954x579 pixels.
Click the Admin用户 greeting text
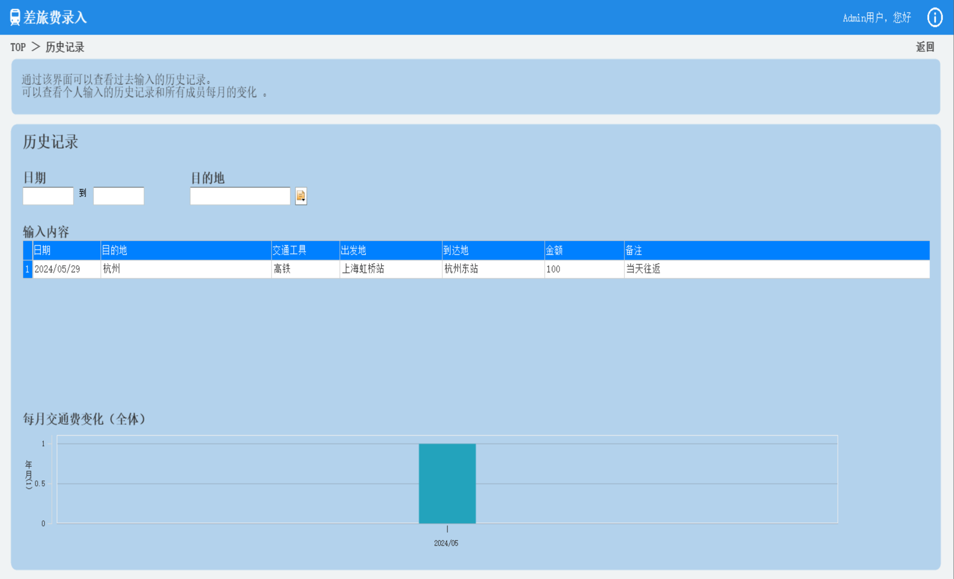[876, 18]
